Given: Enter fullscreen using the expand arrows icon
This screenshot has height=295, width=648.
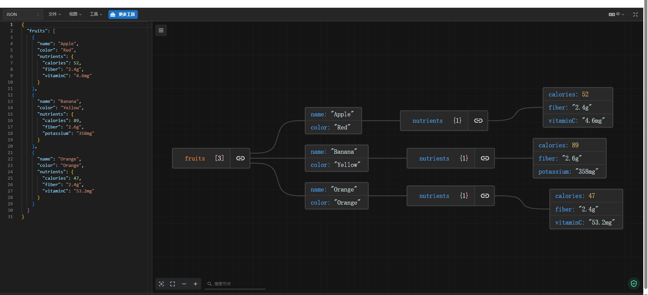Looking at the screenshot, I should pos(635,14).
